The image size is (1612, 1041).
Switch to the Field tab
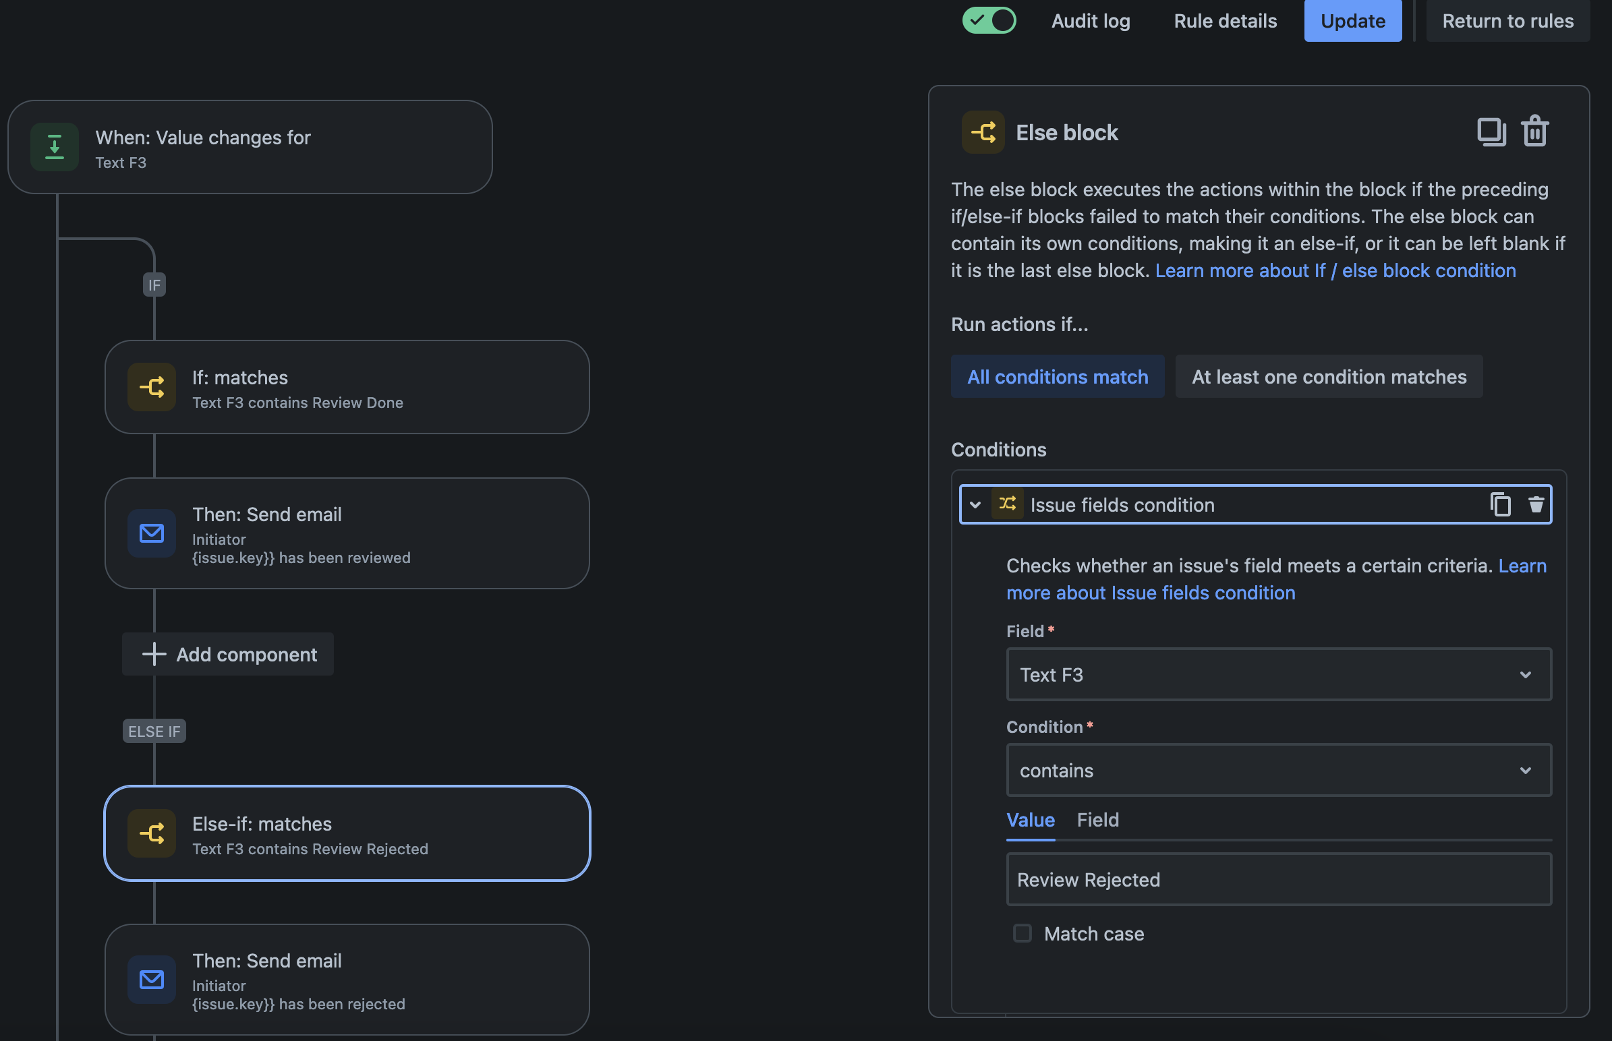(1097, 820)
